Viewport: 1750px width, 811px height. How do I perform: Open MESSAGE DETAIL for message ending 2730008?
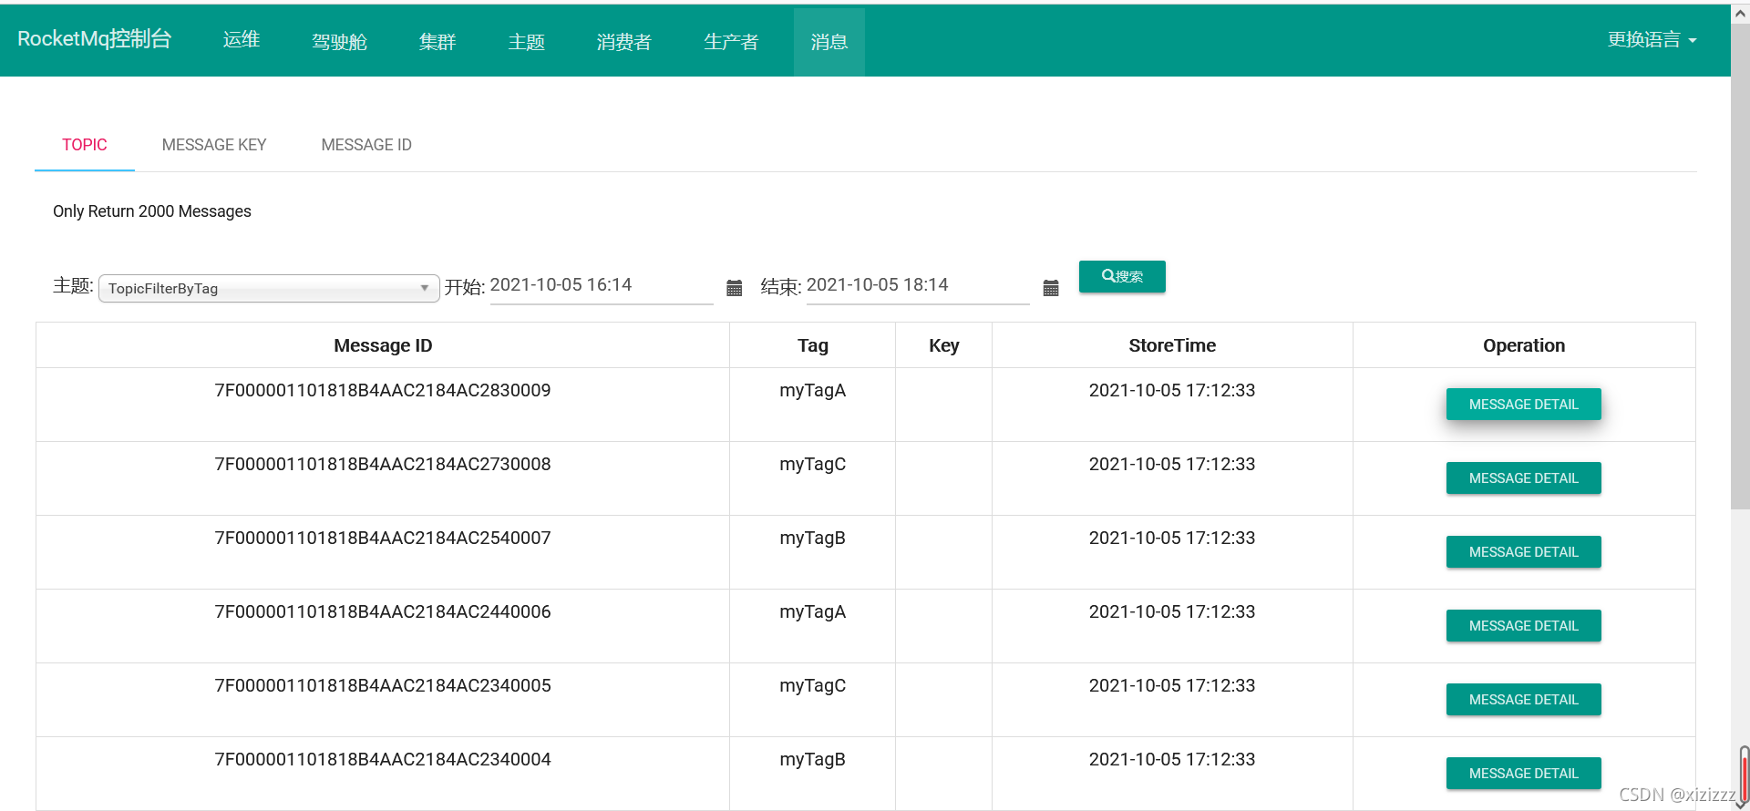pyautogui.click(x=1524, y=478)
